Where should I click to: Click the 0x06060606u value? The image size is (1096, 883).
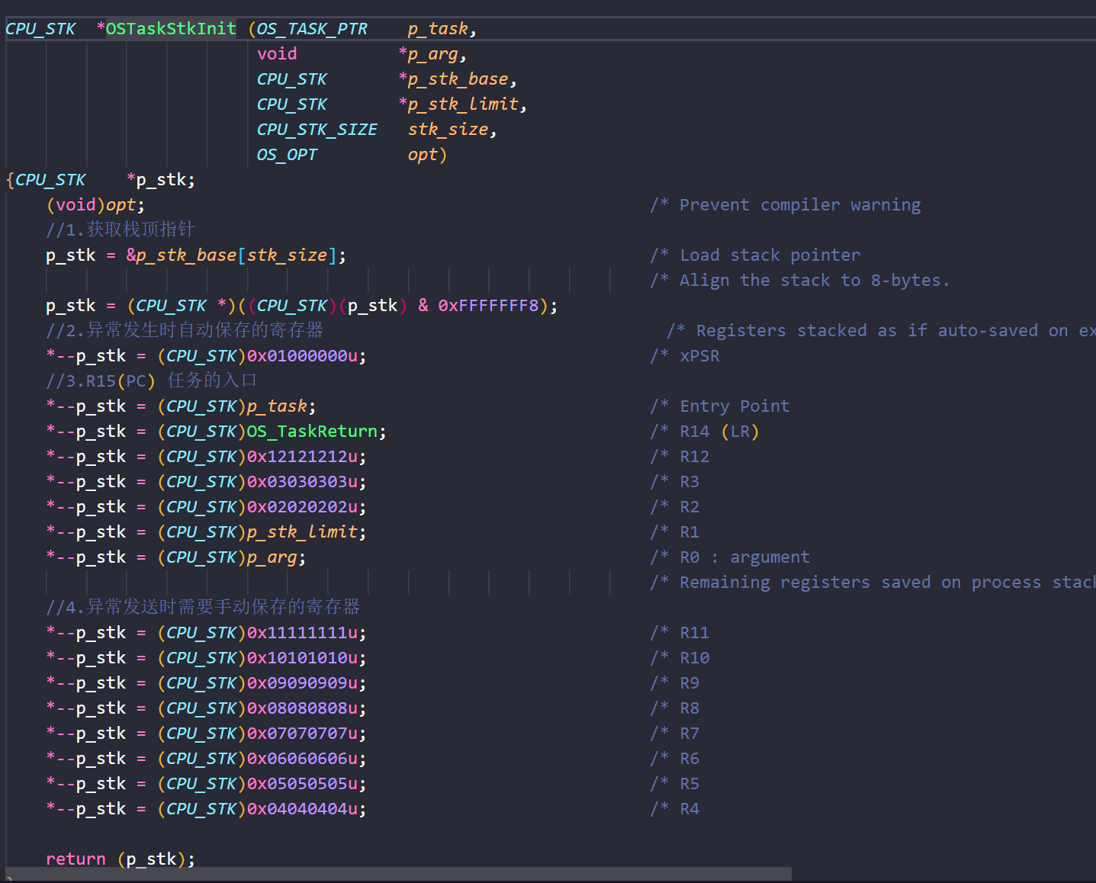[x=302, y=759]
